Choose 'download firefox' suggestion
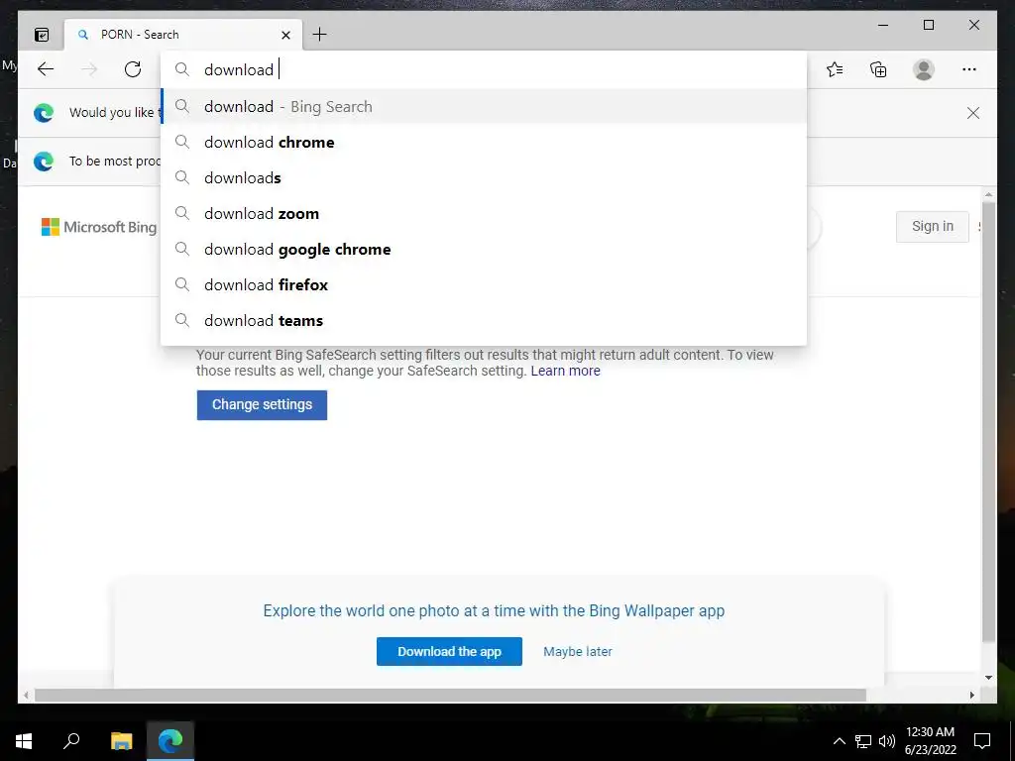Image resolution: width=1015 pixels, height=761 pixels. tap(484, 284)
